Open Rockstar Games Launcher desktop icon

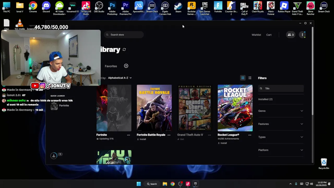click(x=192, y=8)
